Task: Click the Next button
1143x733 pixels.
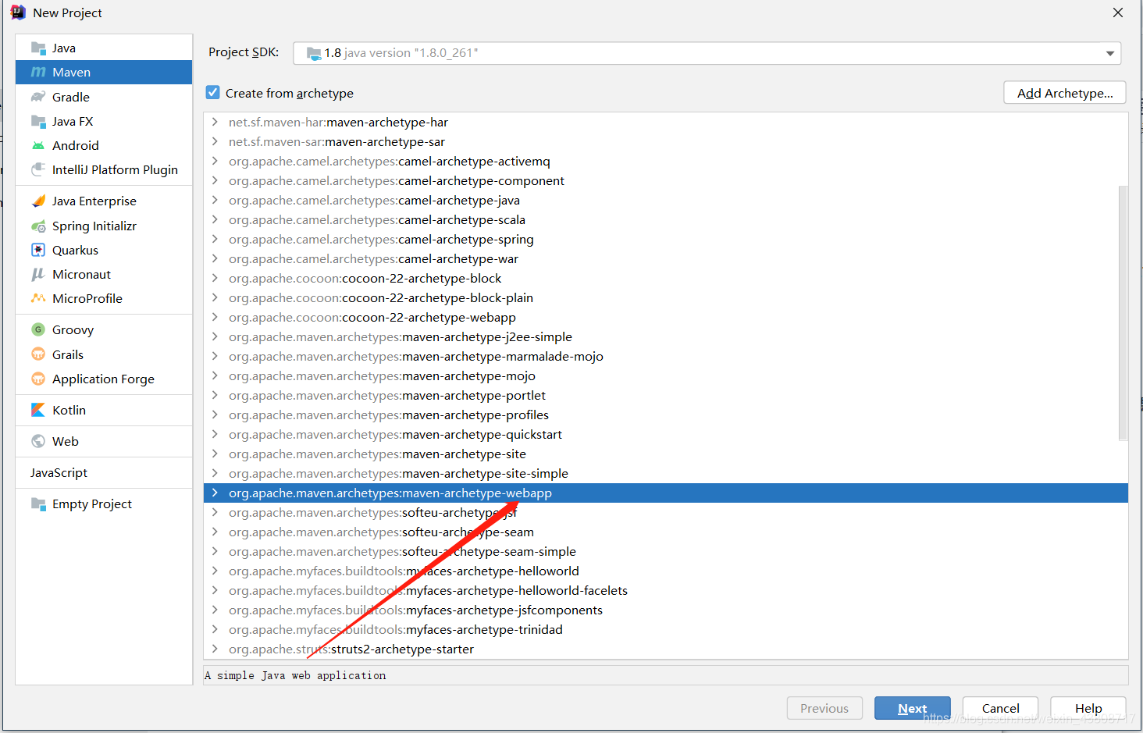Action: [912, 708]
